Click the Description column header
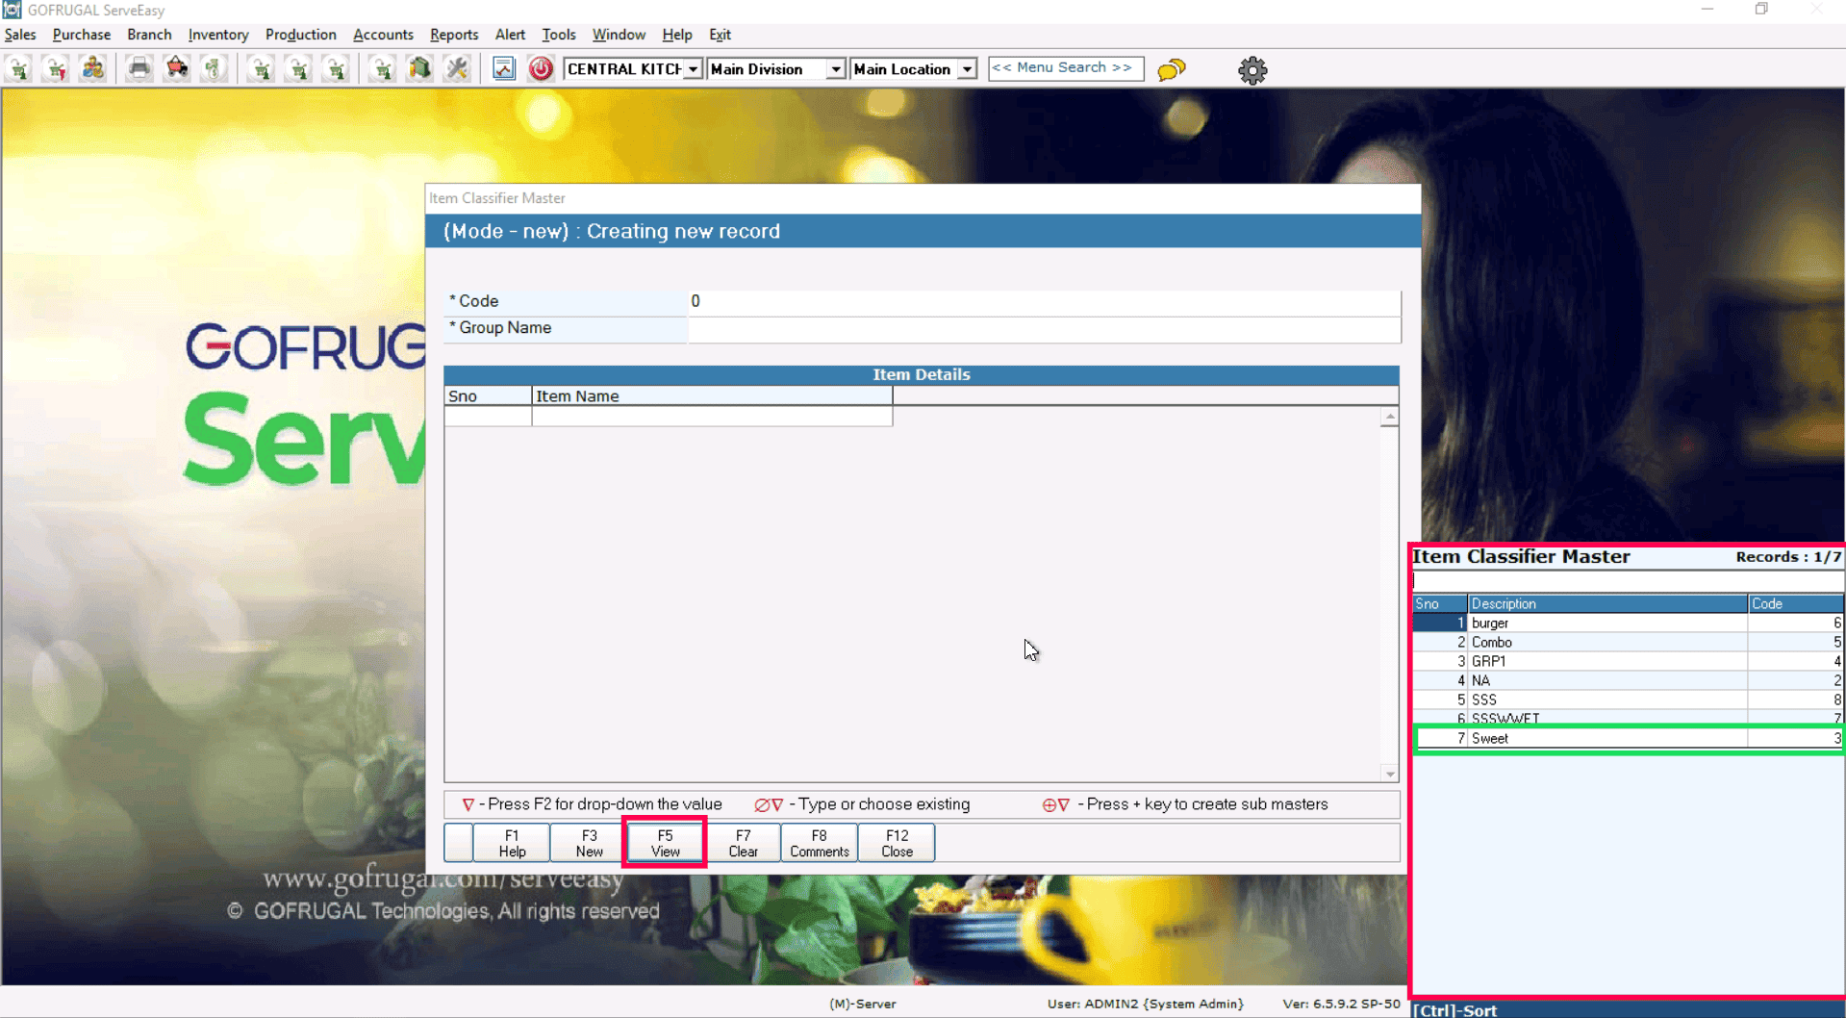 1607,604
